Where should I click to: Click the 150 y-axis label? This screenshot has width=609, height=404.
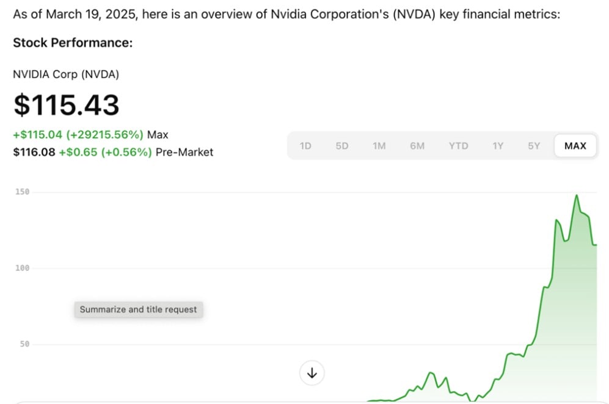(23, 192)
